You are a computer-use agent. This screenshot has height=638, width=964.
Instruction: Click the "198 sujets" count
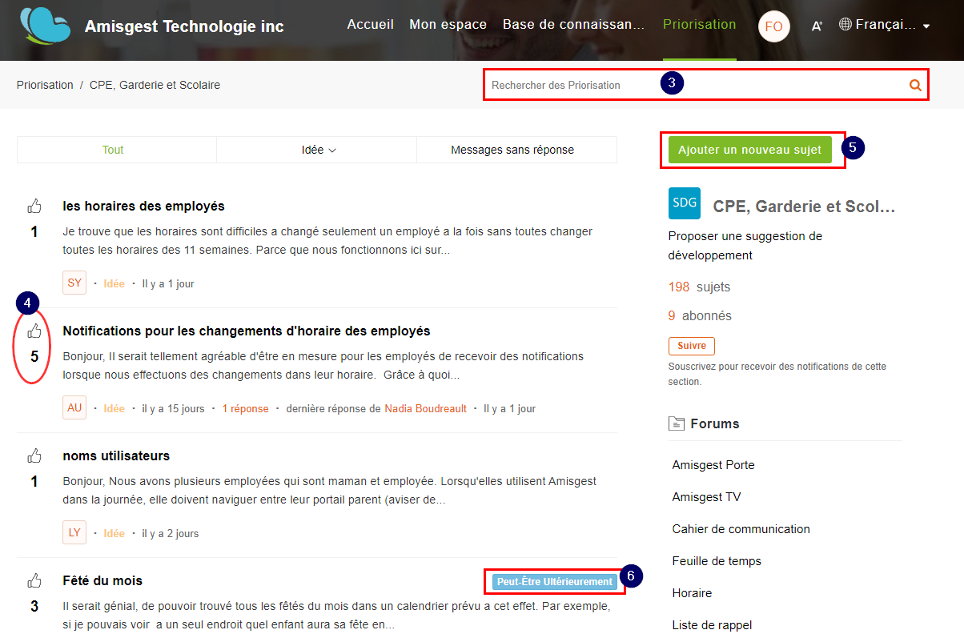[x=699, y=287]
